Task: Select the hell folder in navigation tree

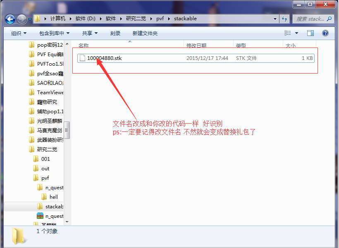Action: (53, 197)
